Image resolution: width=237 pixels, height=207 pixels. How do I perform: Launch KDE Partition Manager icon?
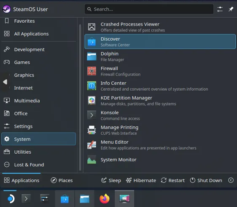click(x=92, y=100)
